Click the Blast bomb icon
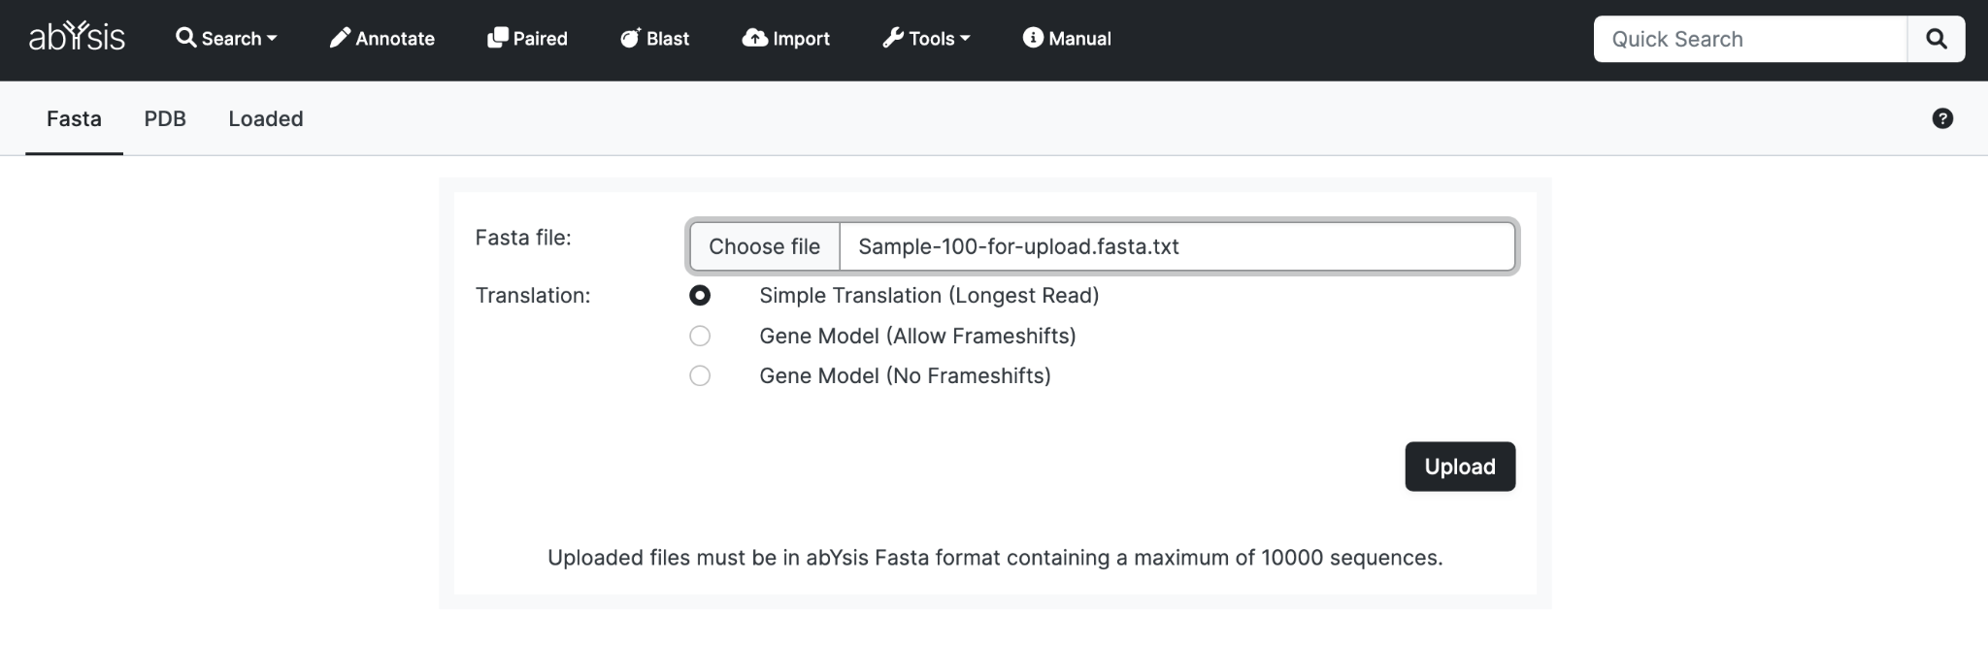The height and width of the screenshot is (646, 1988). click(x=631, y=38)
